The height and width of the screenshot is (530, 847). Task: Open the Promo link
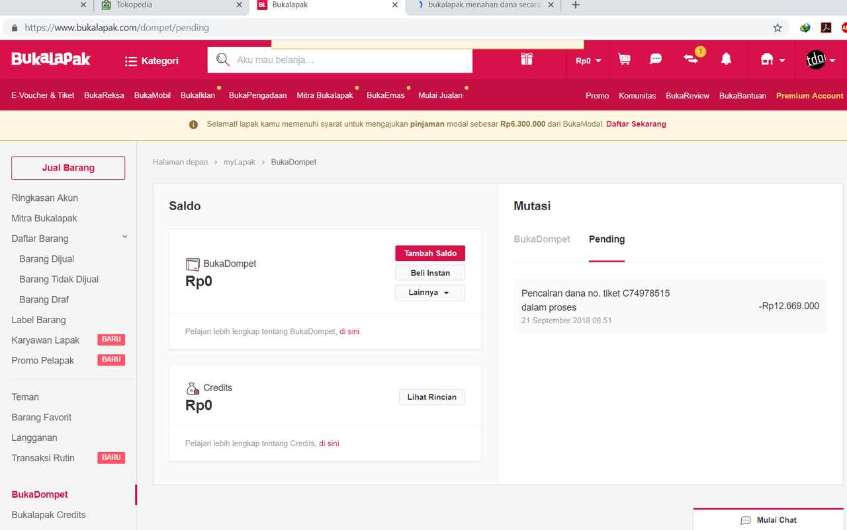point(597,96)
